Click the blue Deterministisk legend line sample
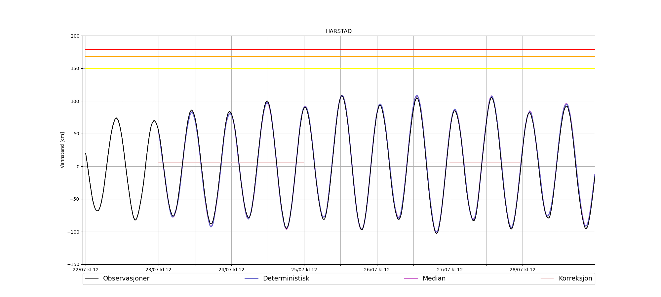Screen dimensions: 661x297 [x=252, y=279]
